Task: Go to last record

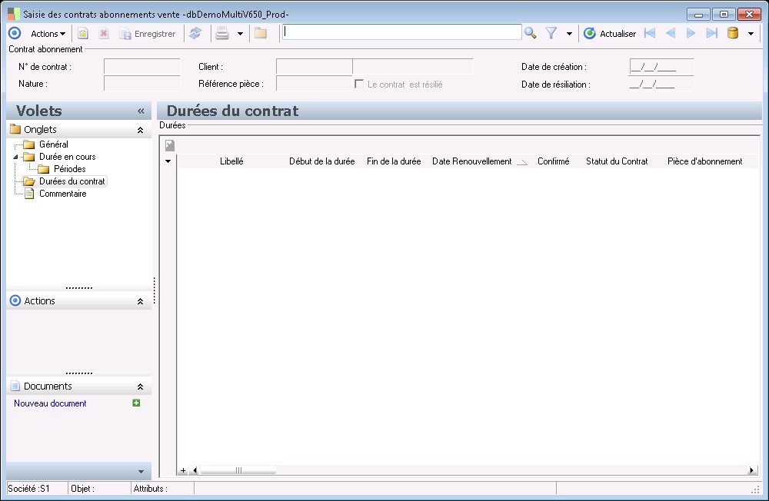Action: coord(711,33)
